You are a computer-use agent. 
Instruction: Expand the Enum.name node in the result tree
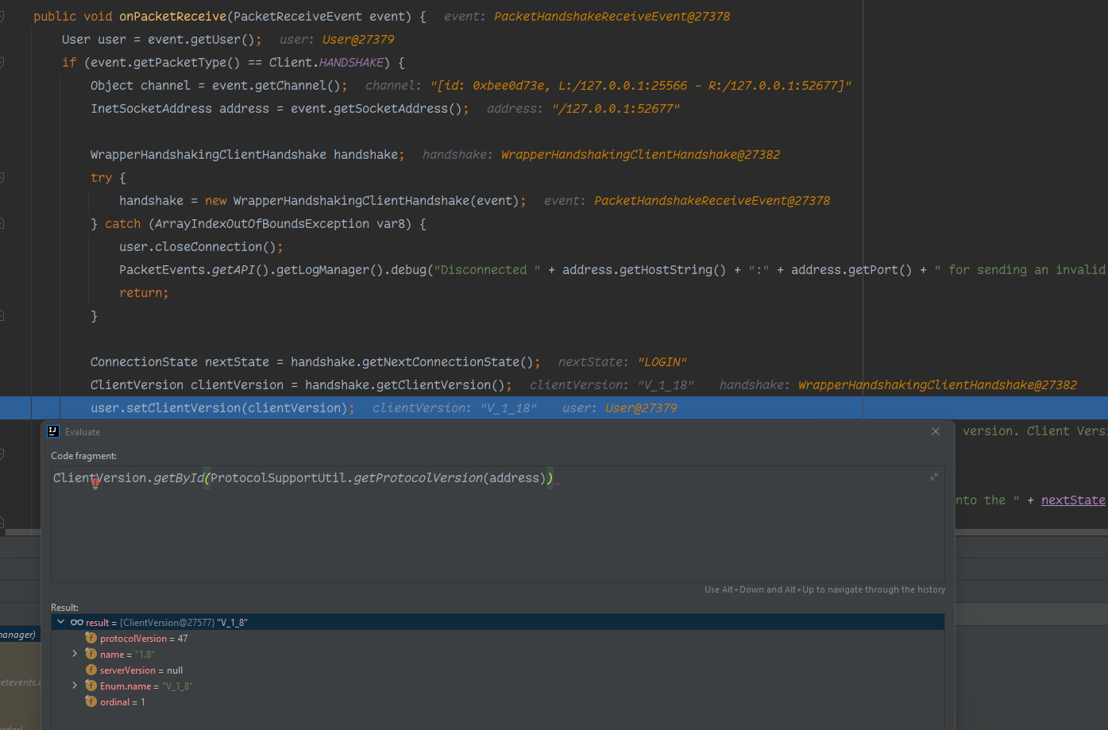click(75, 686)
